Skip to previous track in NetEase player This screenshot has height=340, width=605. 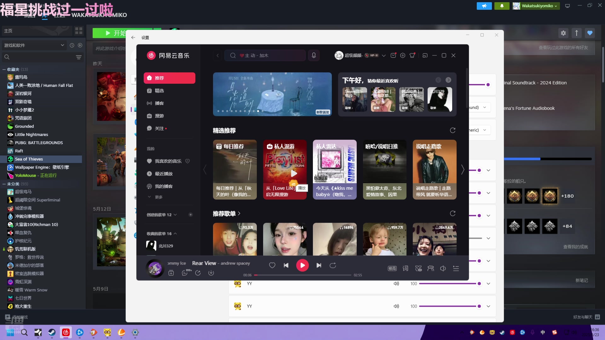click(286, 265)
